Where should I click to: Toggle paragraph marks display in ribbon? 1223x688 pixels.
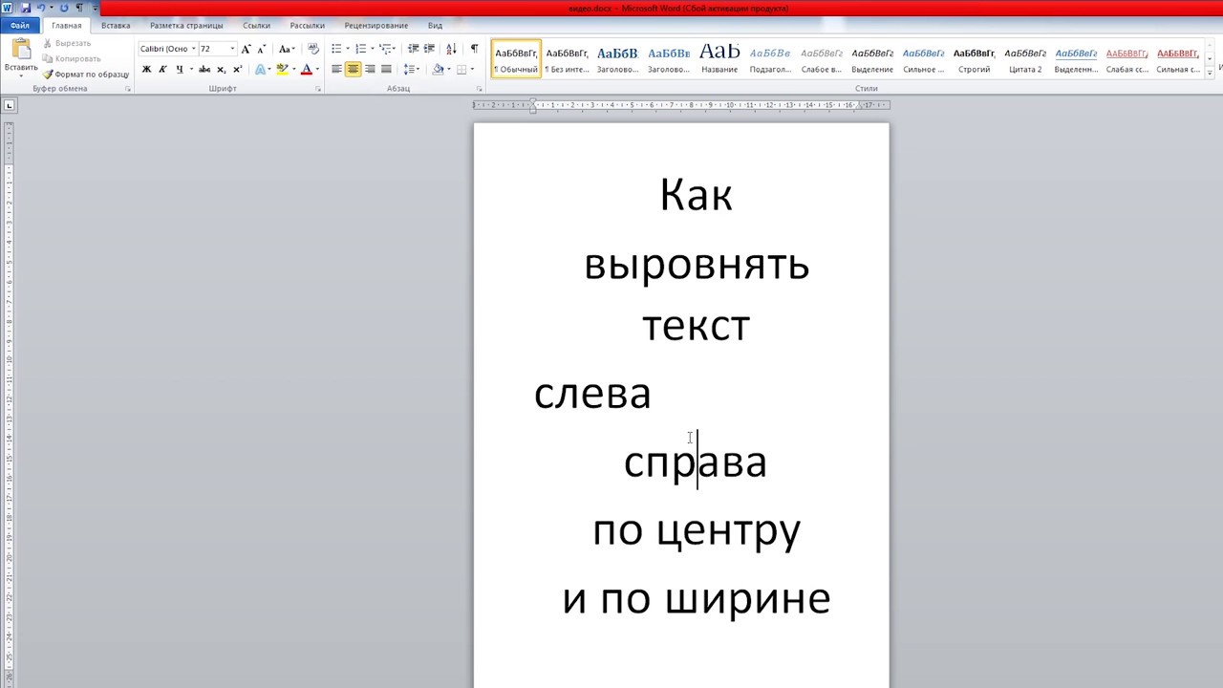pos(474,49)
